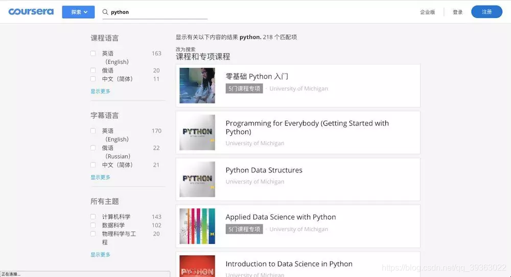Open Applied Data Science with Python title
The height and width of the screenshot is (277, 511).
tap(281, 217)
